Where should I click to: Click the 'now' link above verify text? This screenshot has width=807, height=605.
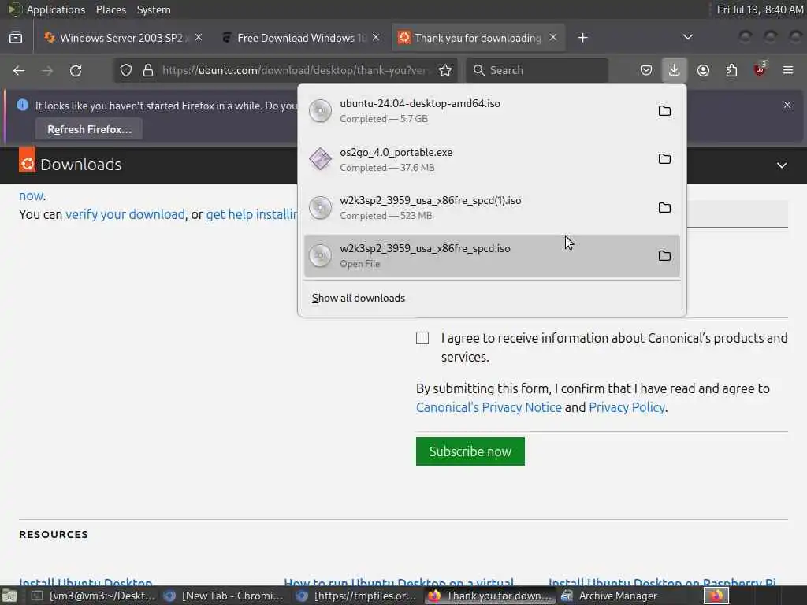[x=31, y=195]
